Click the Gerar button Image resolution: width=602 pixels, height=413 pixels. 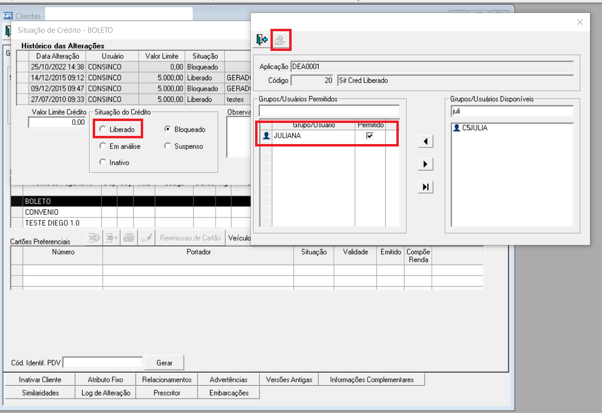[x=164, y=363]
